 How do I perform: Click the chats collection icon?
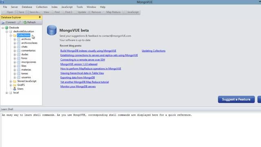pyautogui.click(x=19, y=47)
